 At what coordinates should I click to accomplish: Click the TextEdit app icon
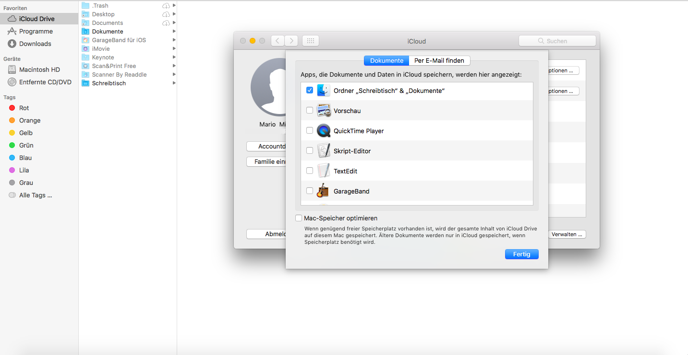click(324, 171)
